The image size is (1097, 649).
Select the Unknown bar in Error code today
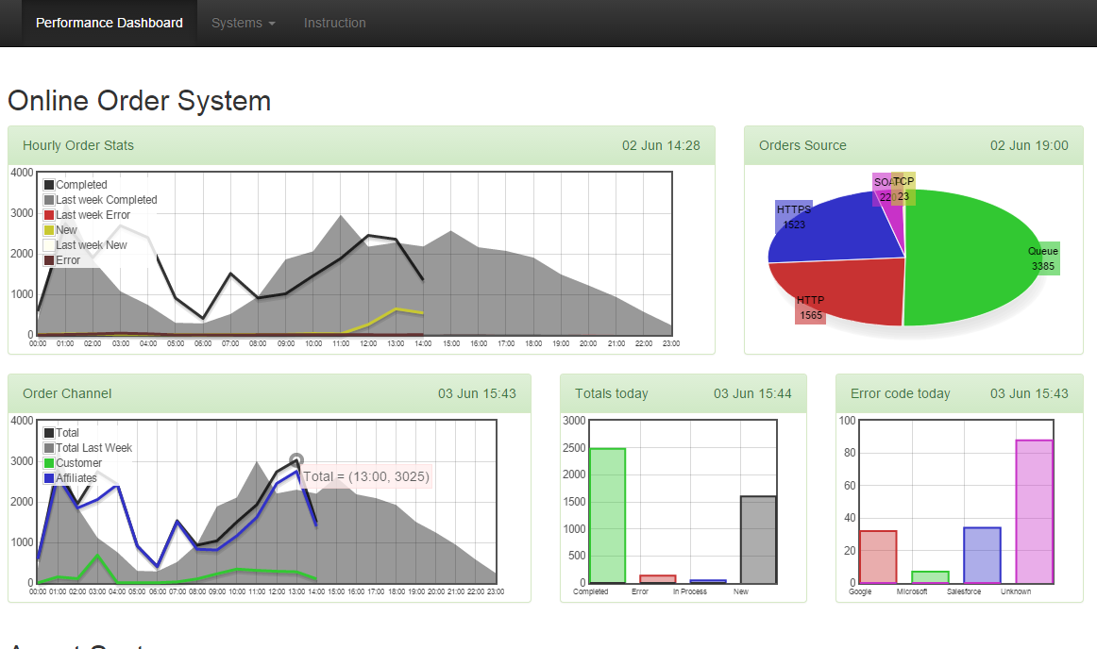[x=1034, y=509]
